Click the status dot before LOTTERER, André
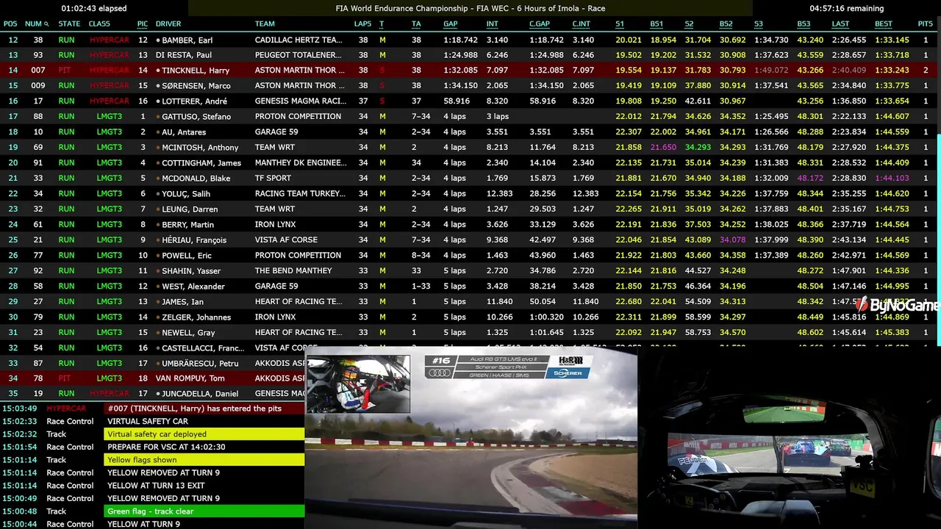 [158, 101]
